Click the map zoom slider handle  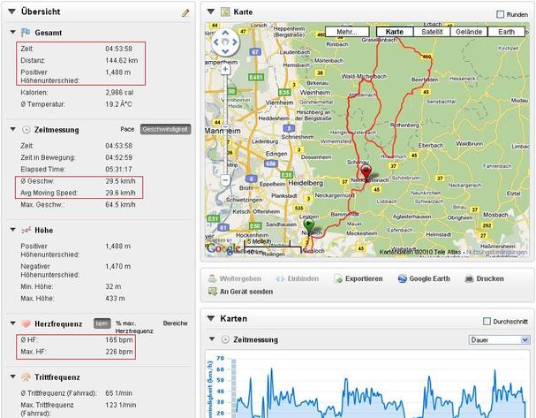point(225,127)
